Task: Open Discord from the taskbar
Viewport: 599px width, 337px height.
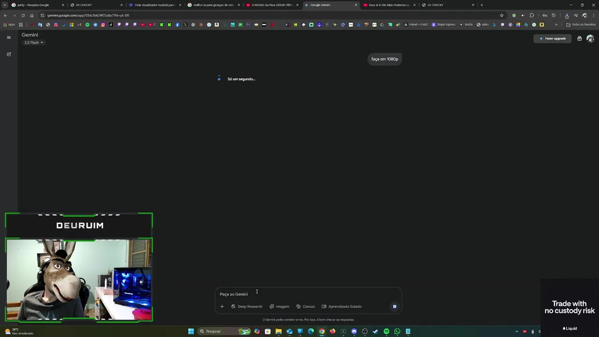Action: point(354,331)
